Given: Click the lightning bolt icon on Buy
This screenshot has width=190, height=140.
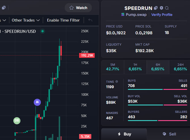Looking at the screenshot, I should (x=119, y=134).
